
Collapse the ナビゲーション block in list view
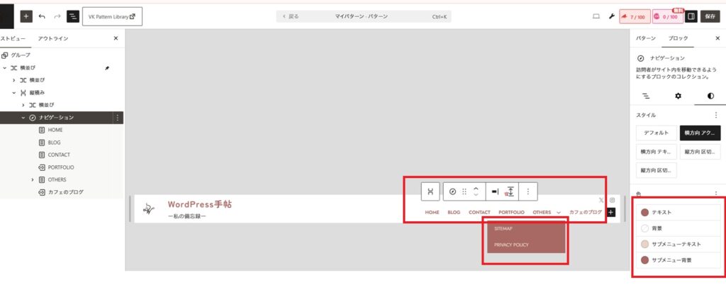coord(23,118)
